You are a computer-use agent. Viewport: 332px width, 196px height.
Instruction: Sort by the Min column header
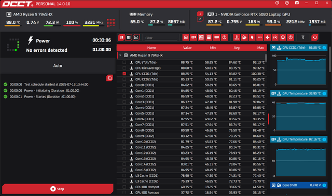point(213,48)
